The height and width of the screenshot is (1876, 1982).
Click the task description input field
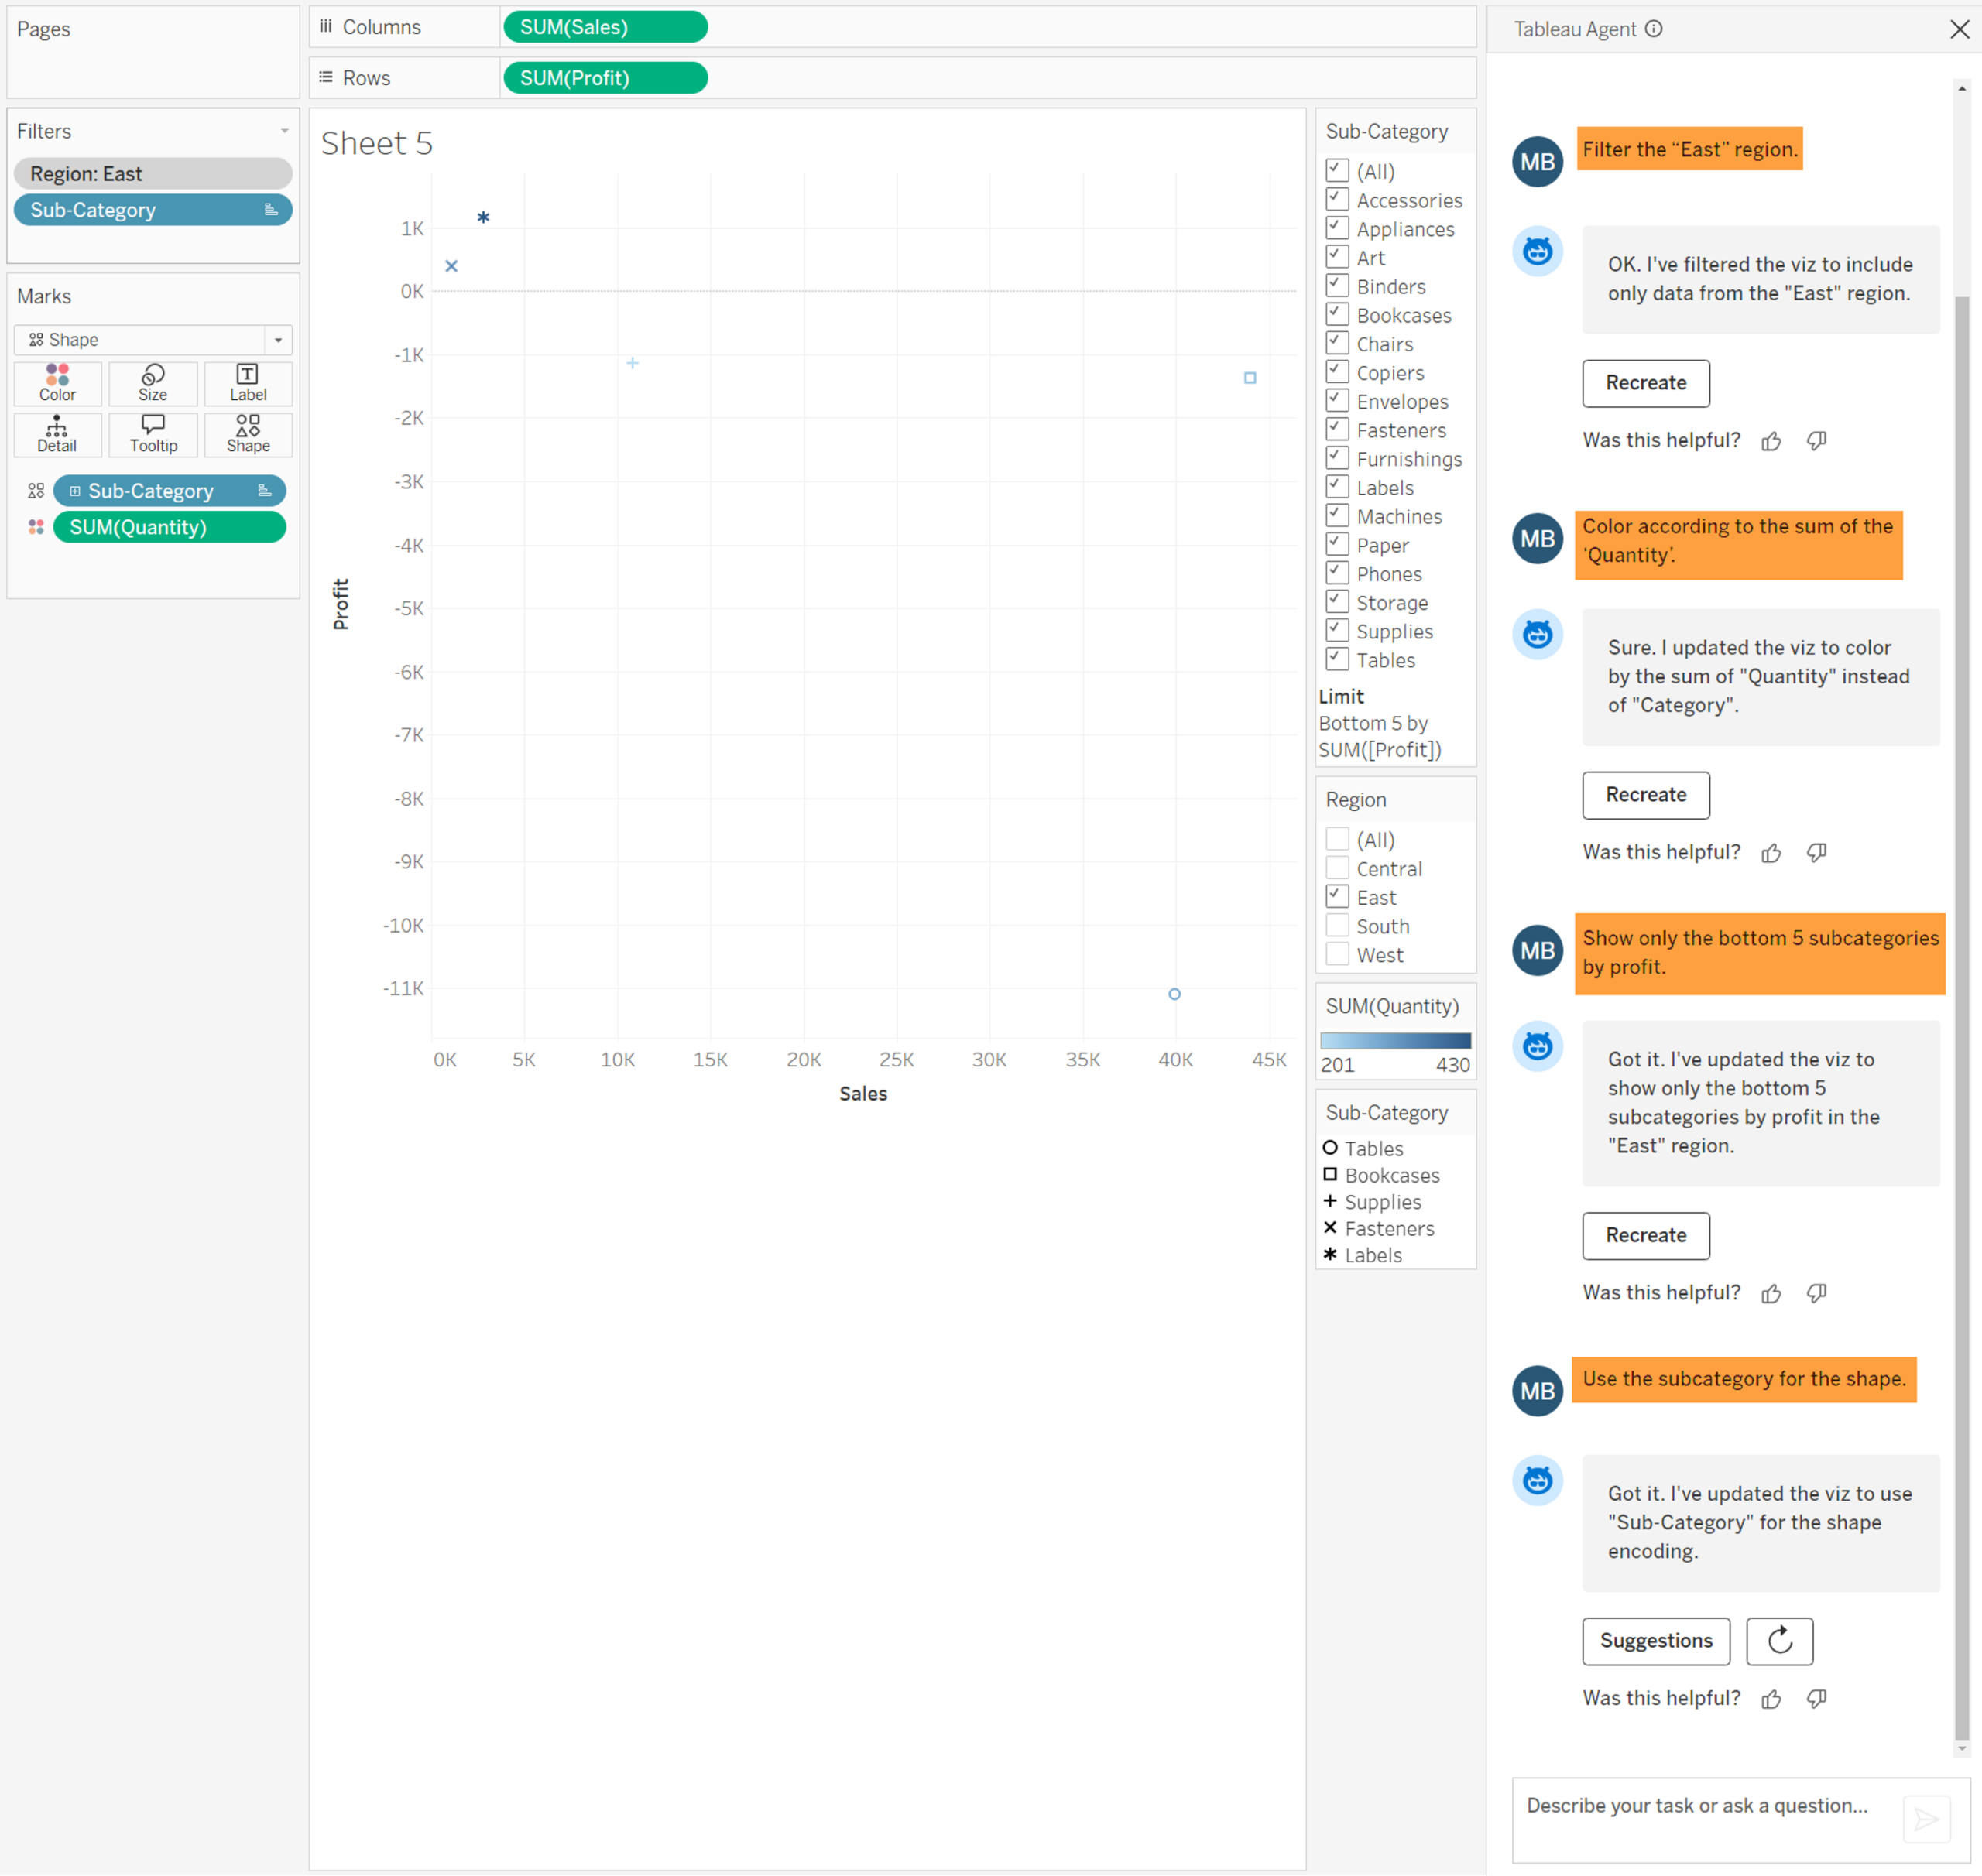(1701, 1806)
